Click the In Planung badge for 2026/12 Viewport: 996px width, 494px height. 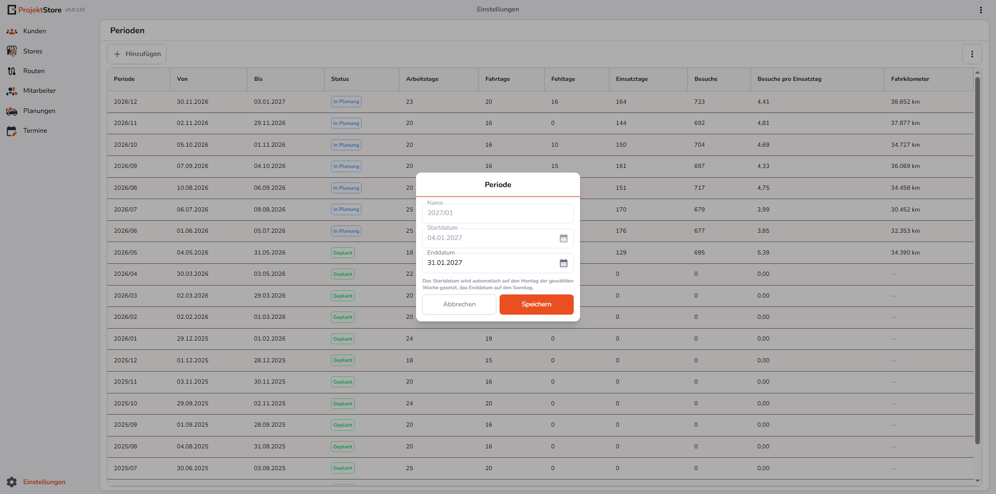pyautogui.click(x=346, y=102)
